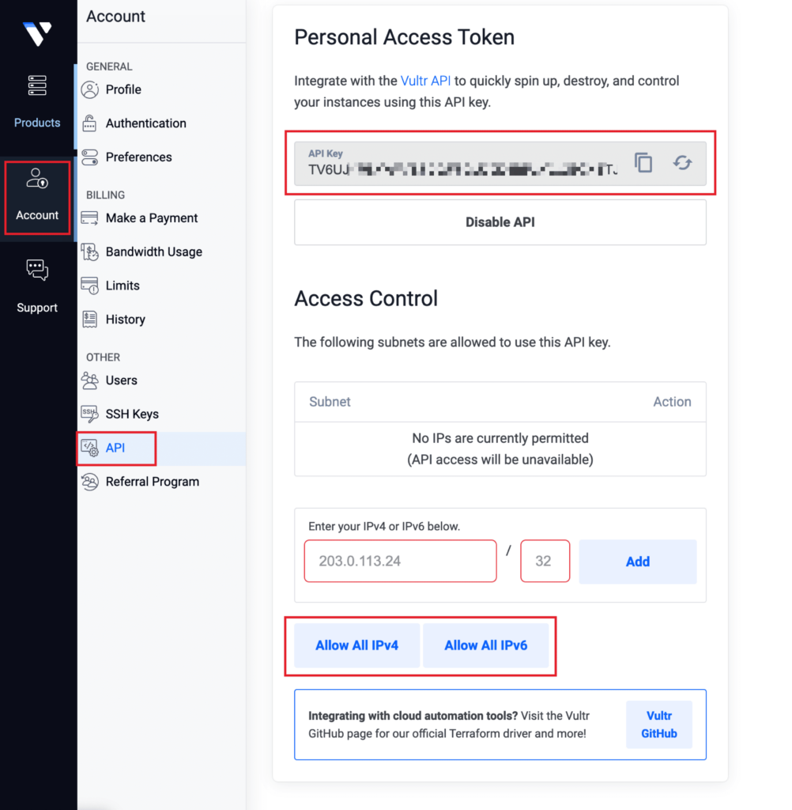This screenshot has width=792, height=810.
Task: Open Products from the left sidebar
Action: (37, 99)
